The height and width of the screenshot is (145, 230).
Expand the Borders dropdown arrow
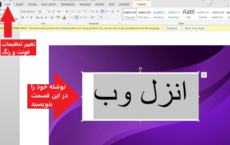[x=110, y=17]
